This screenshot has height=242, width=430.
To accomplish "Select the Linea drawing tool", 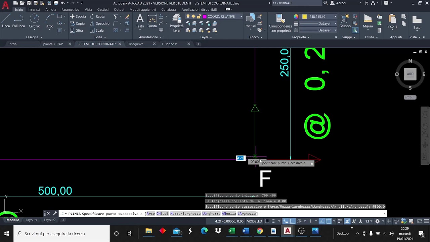I will point(6,21).
